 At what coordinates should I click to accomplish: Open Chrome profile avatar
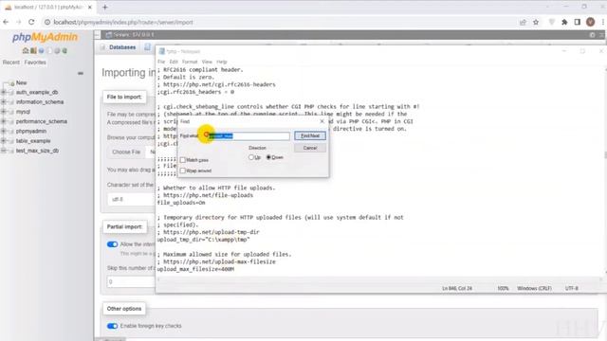click(590, 22)
